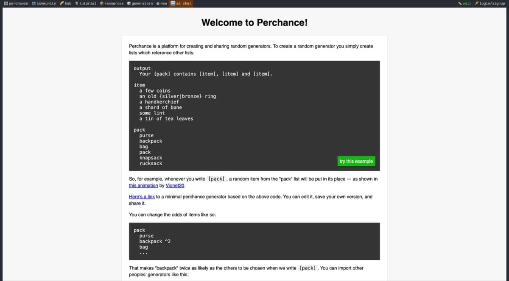
Task: Select the login/signup text link
Action: 492,3
